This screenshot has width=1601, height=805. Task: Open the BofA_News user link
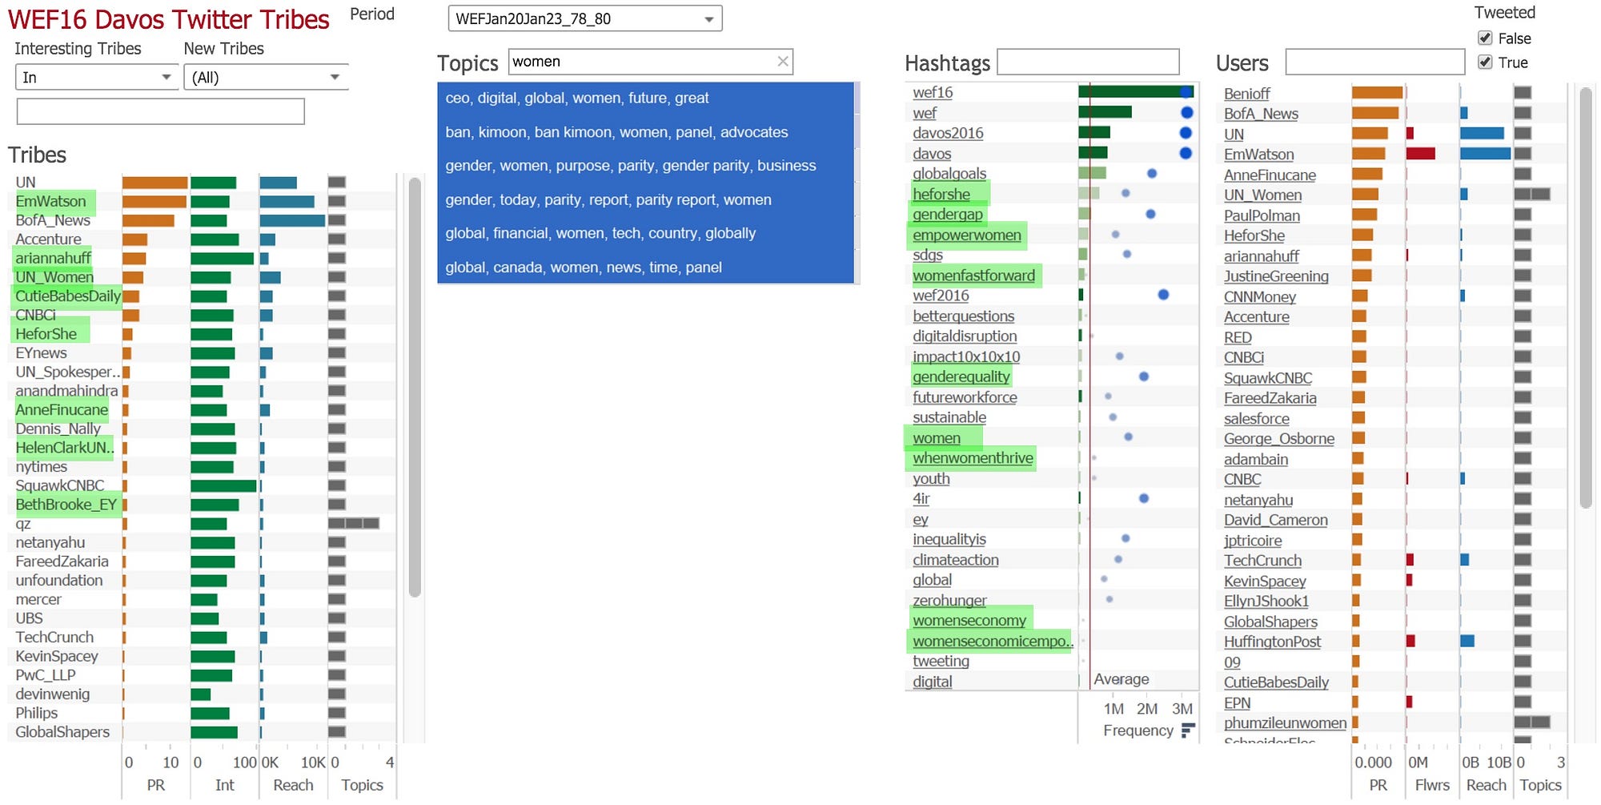[x=1261, y=114]
